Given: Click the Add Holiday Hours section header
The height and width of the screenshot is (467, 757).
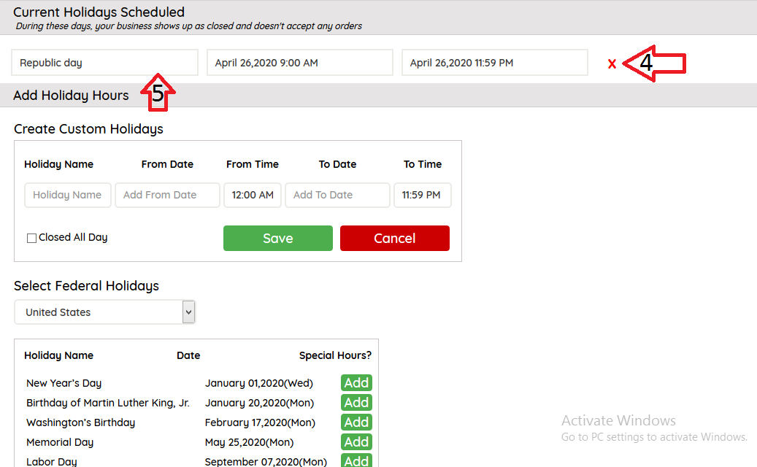Looking at the screenshot, I should pos(71,96).
